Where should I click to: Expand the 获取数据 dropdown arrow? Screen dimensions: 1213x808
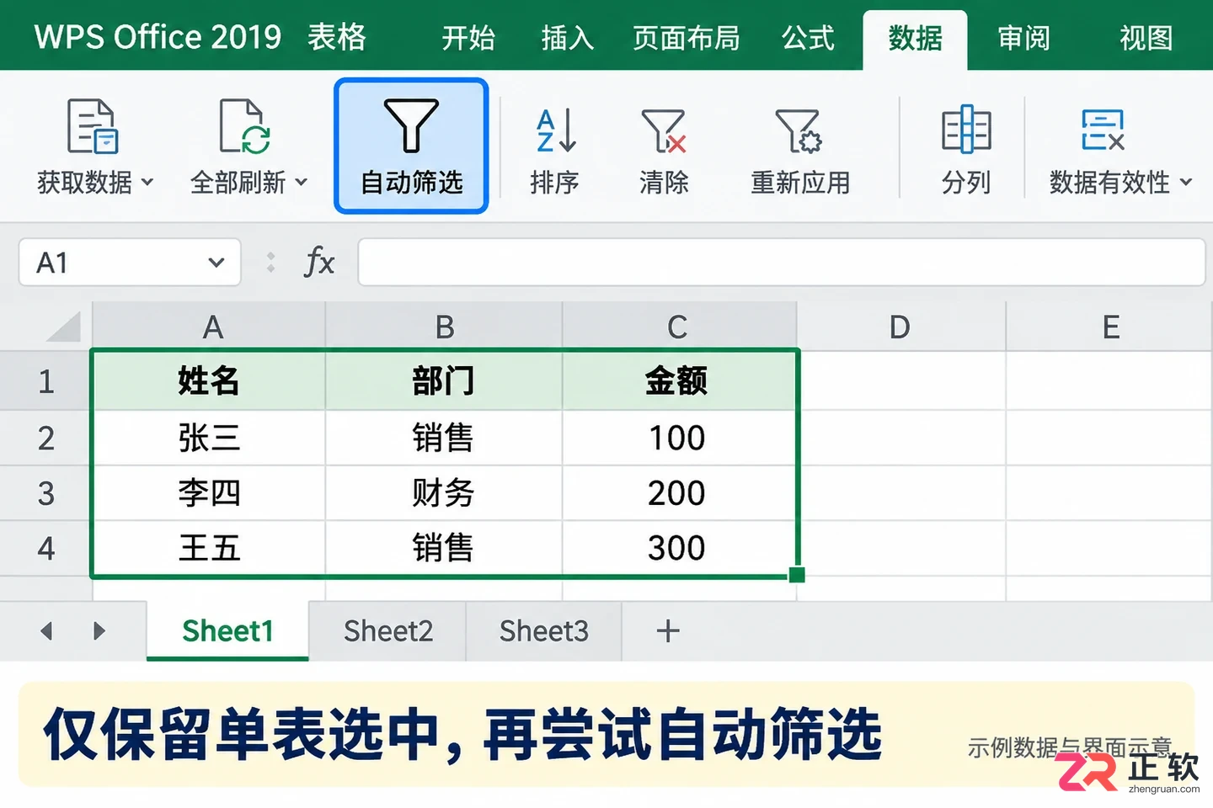[147, 182]
